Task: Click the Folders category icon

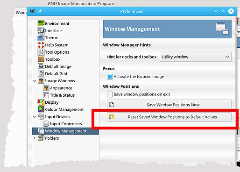Action: pos(41,138)
